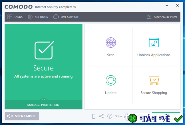Open the Tasks menu
185x125 pixels.
coord(15,17)
